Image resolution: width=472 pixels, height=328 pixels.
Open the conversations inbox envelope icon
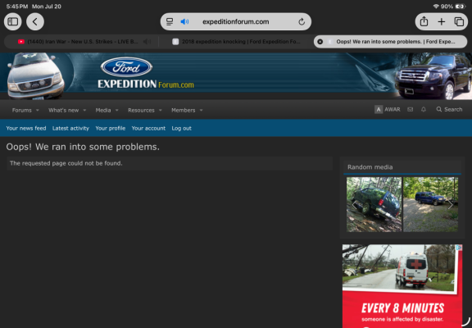coord(410,110)
